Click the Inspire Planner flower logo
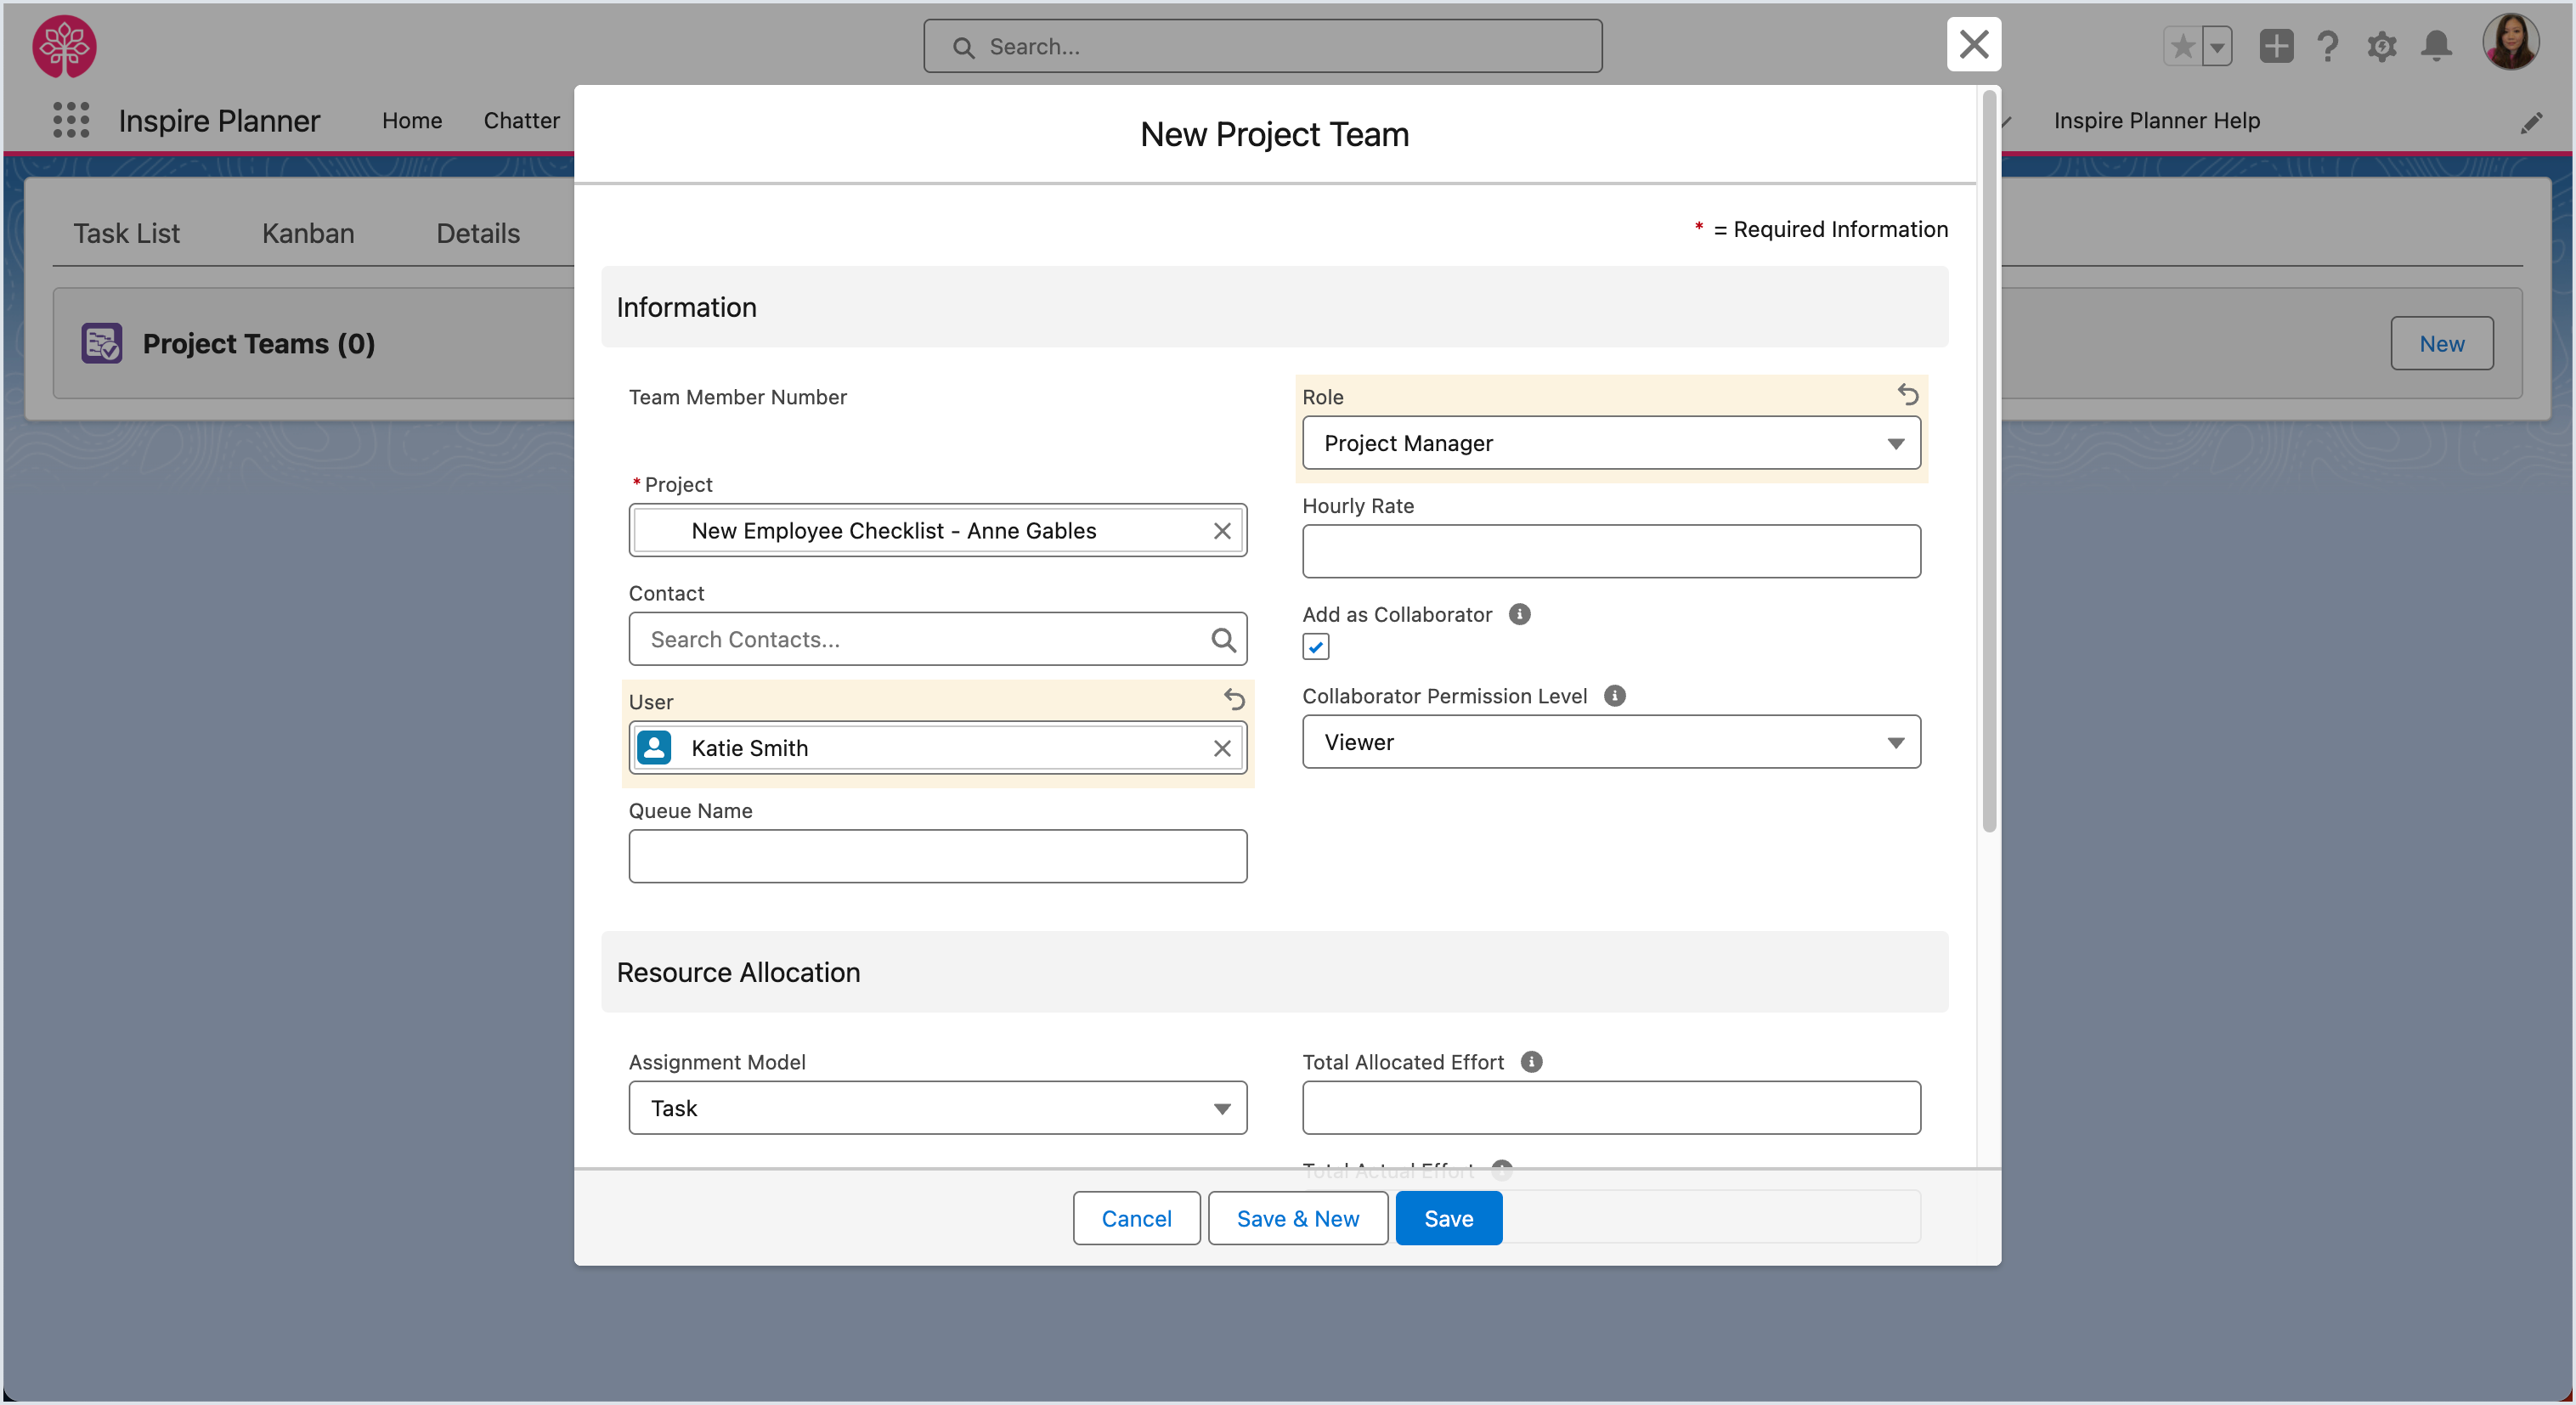2576x1405 pixels. pyautogui.click(x=64, y=46)
